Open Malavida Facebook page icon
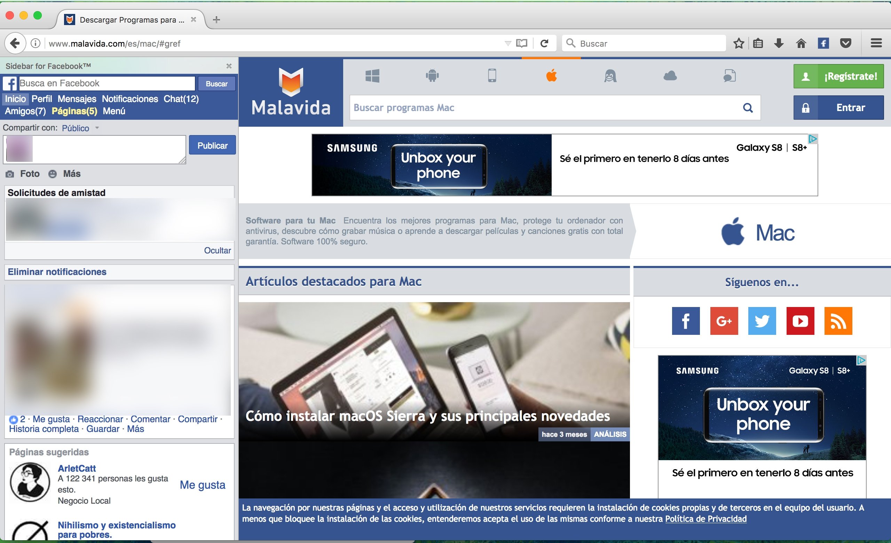 (686, 321)
